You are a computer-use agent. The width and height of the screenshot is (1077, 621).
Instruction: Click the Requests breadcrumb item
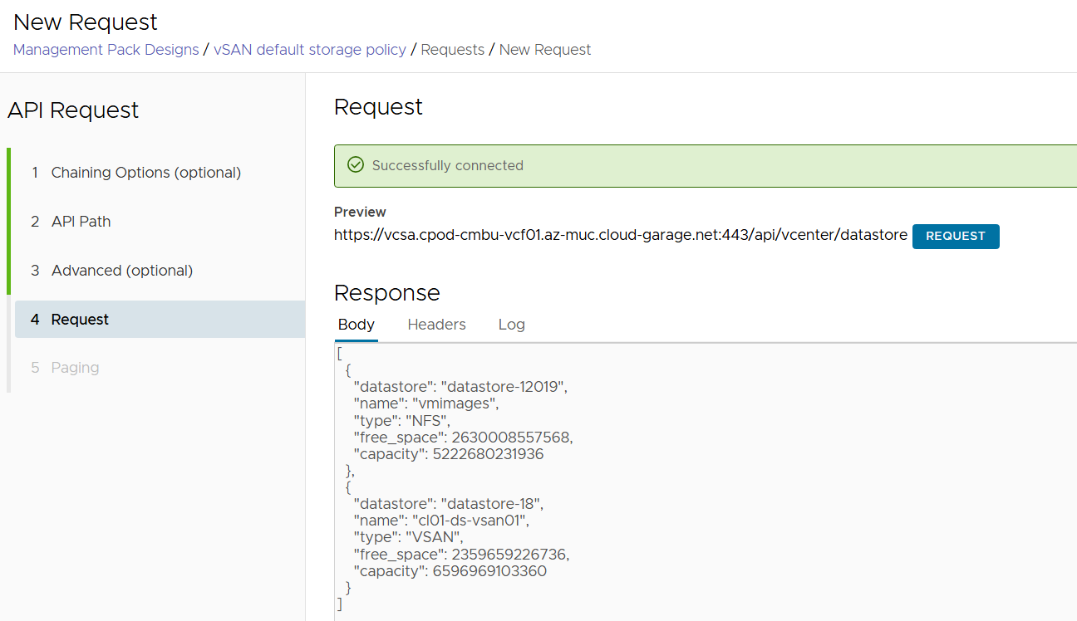point(452,50)
